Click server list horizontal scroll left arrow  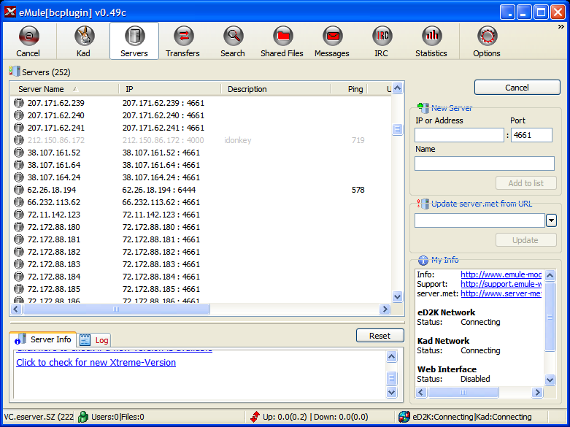pos(16,309)
